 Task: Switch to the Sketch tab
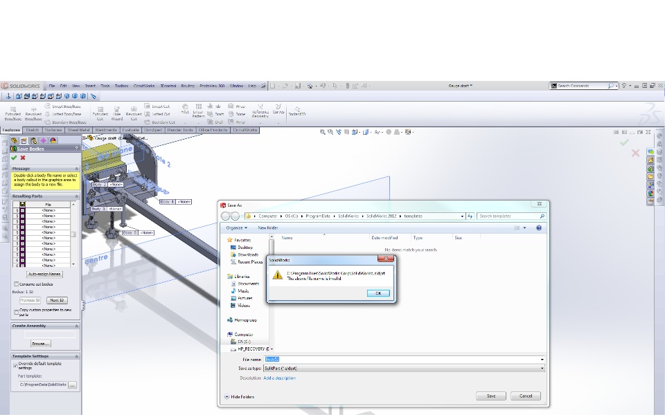[33, 130]
